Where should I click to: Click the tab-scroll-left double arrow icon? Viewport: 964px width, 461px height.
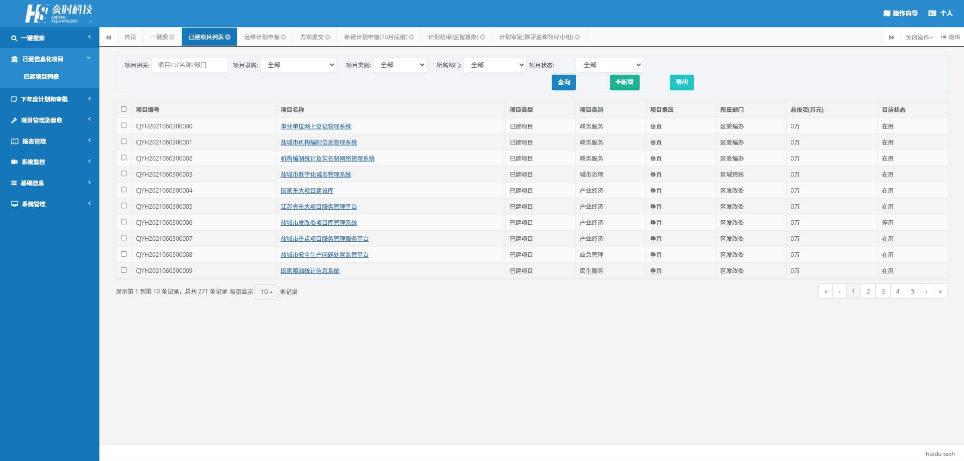108,37
